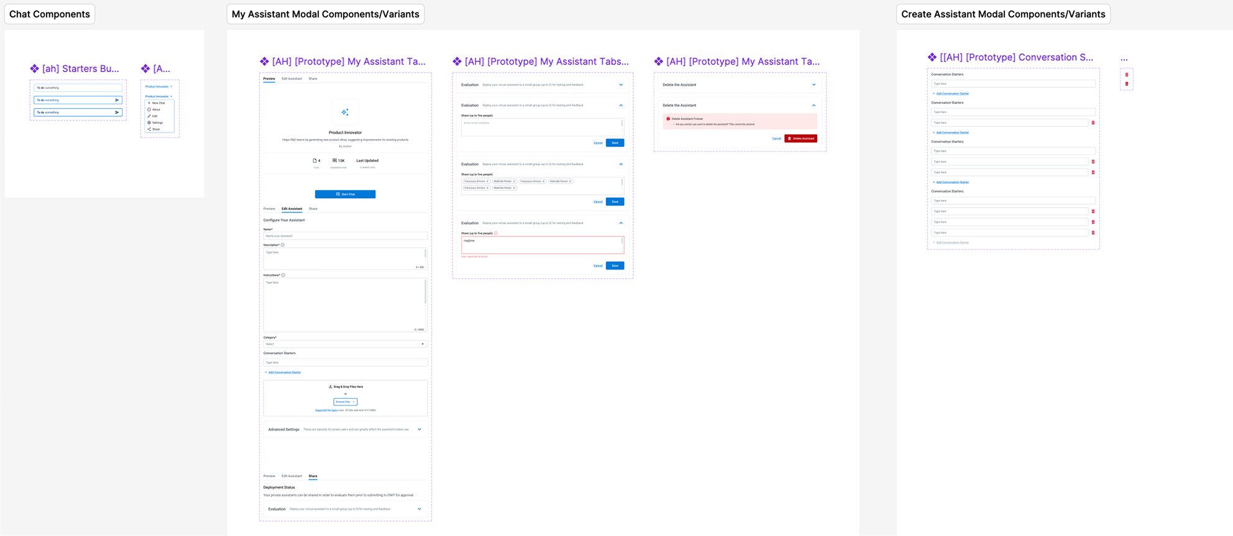Click the blue Start Chat button
Screen dimensions: 1233x536
345,194
